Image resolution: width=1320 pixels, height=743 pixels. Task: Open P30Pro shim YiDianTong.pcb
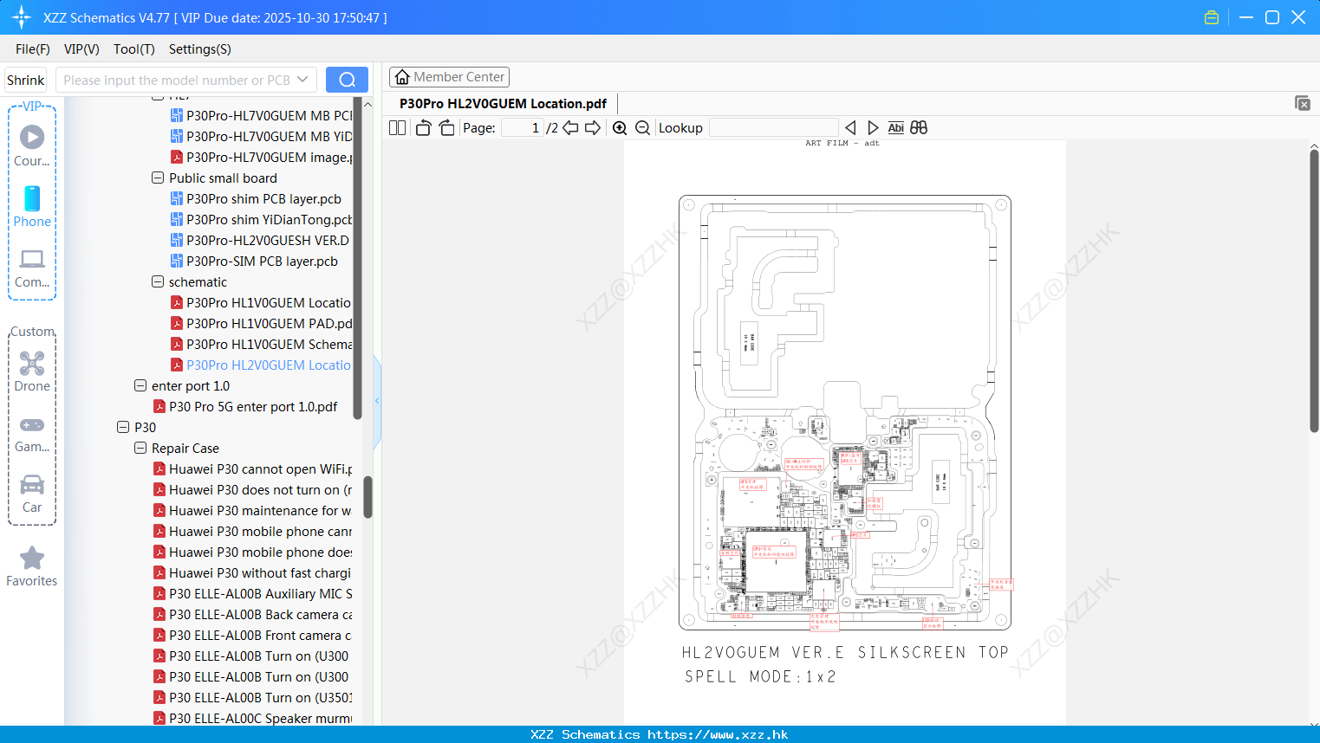coord(261,219)
